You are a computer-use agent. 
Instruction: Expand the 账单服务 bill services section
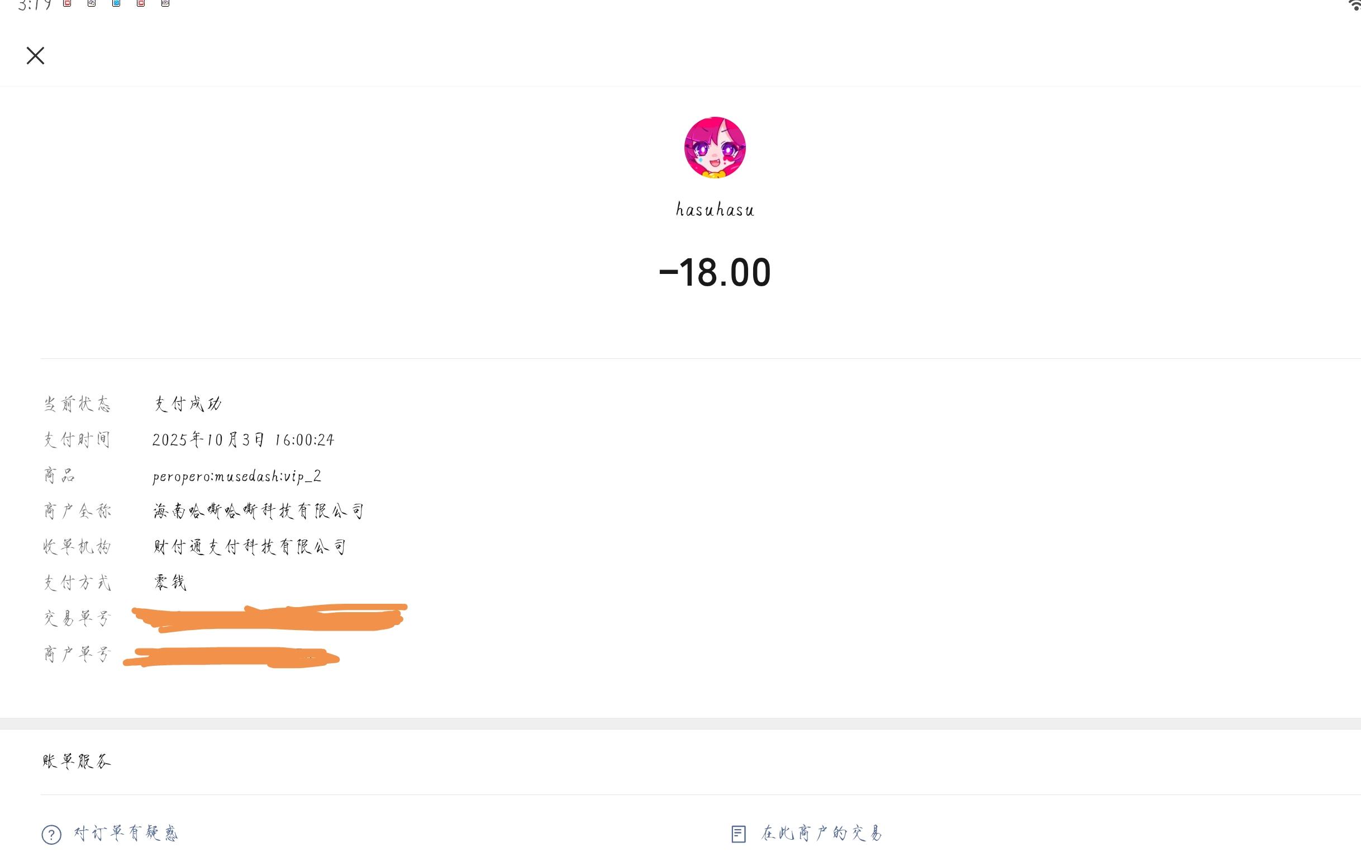tap(77, 761)
